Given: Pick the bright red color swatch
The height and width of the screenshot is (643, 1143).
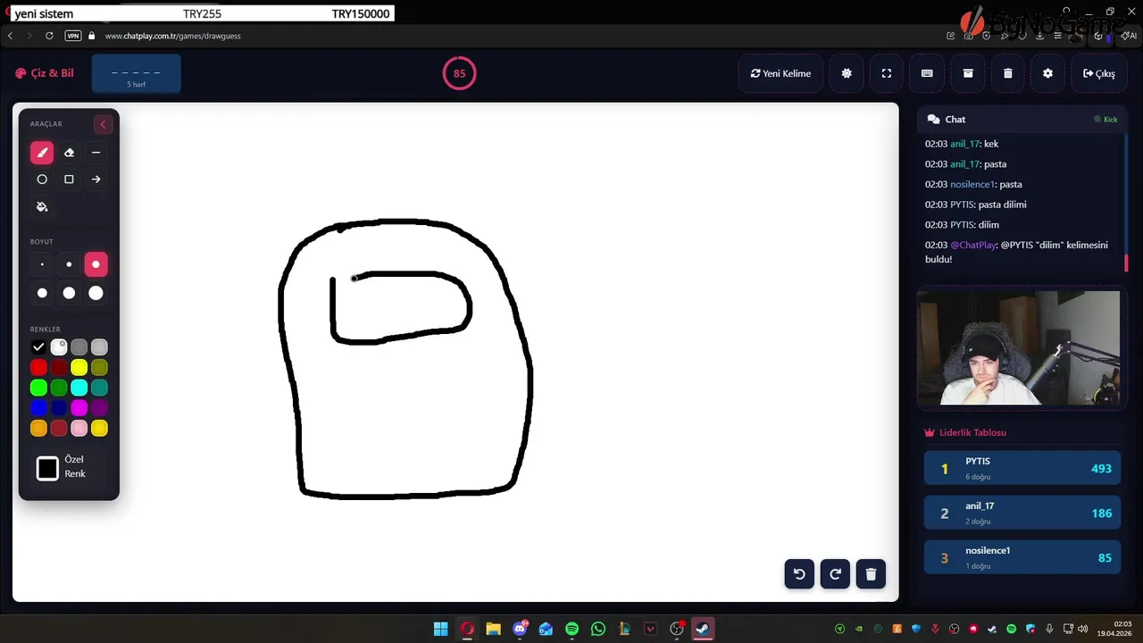Looking at the screenshot, I should point(38,368).
